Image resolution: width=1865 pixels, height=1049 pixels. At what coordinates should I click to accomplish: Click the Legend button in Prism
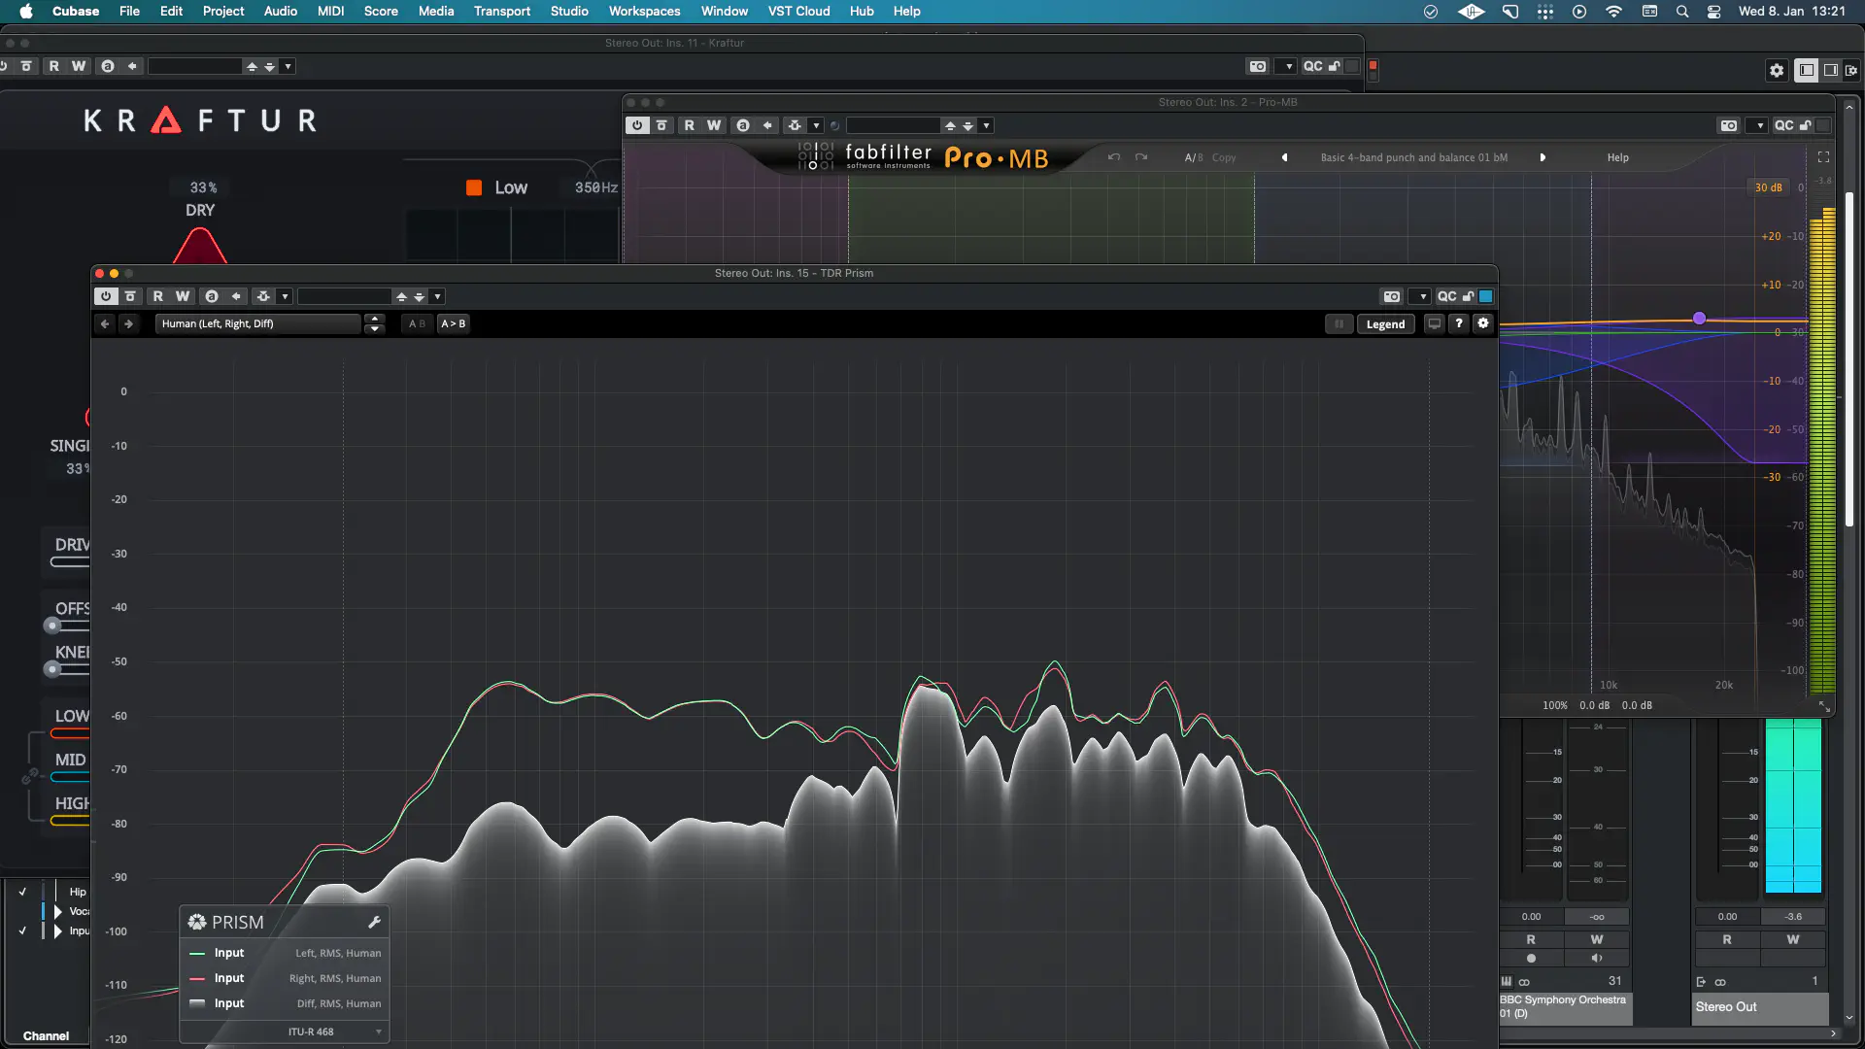click(x=1385, y=324)
